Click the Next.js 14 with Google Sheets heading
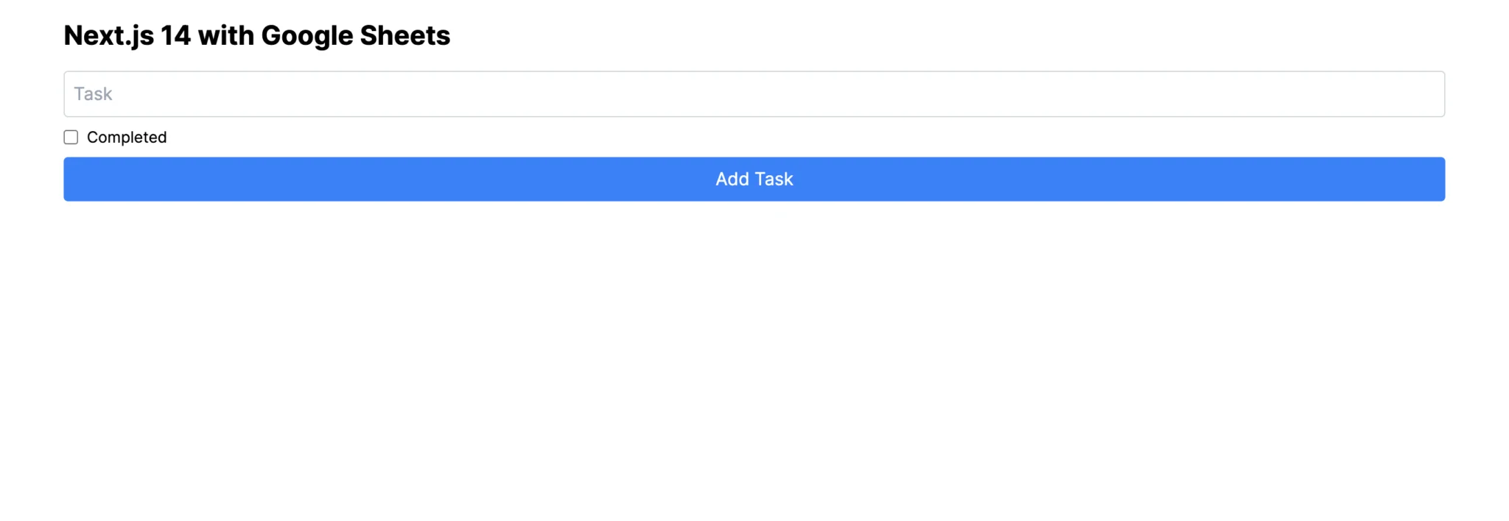Screen dimensions: 1509x521 click(257, 35)
